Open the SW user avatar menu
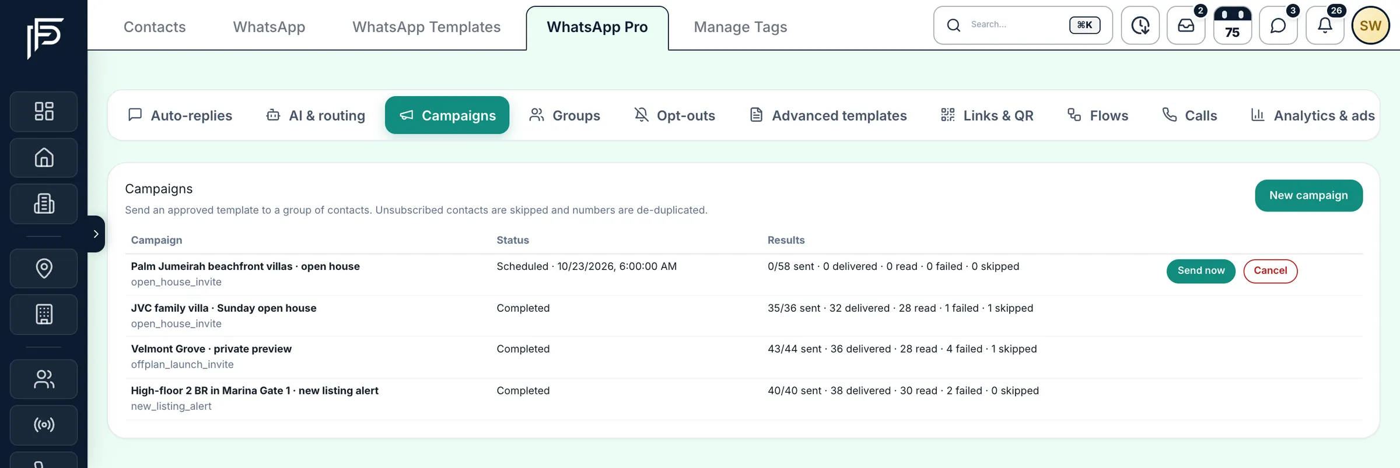This screenshot has height=468, width=1400. [1371, 25]
